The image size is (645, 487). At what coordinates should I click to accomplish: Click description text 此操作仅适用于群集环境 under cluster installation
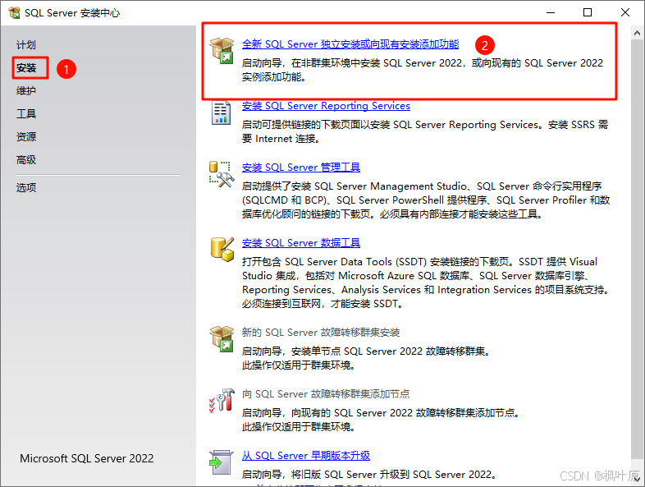coord(298,365)
